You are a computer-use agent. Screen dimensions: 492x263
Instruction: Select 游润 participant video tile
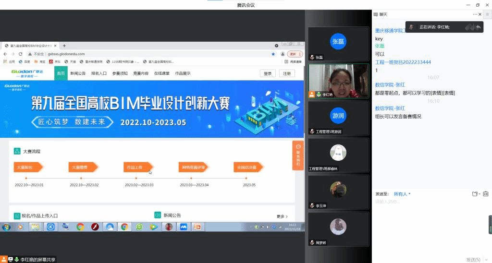338,117
